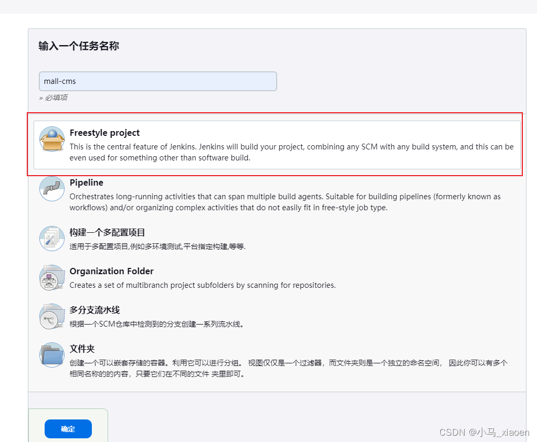537x442 pixels.
Task: Select the Freestyle project title
Action: 104,133
